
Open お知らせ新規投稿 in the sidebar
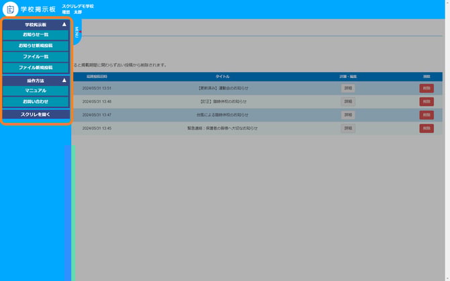[36, 46]
